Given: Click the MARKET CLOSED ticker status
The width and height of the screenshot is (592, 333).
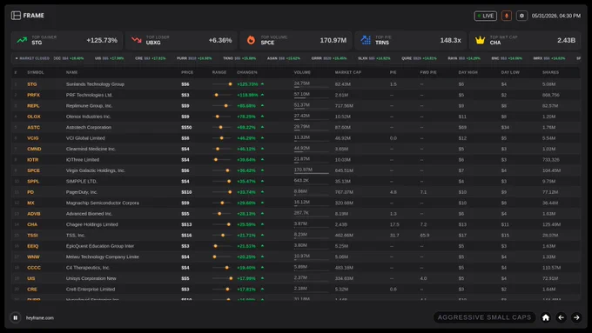Looking at the screenshot, I should point(32,58).
